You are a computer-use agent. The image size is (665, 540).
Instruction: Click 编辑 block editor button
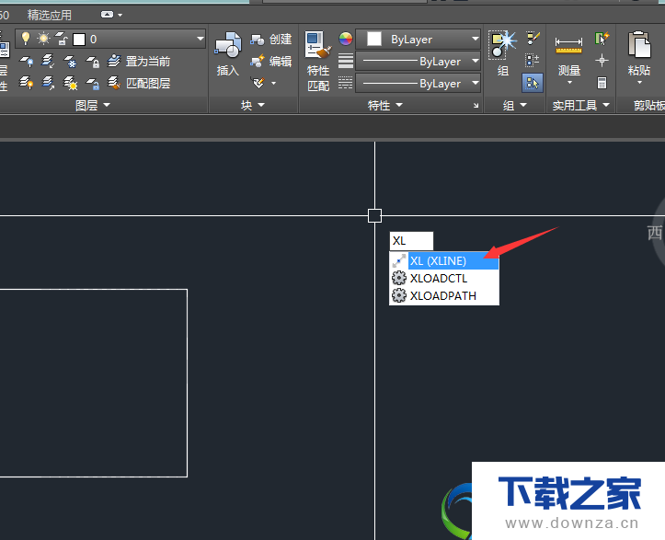pyautogui.click(x=270, y=62)
